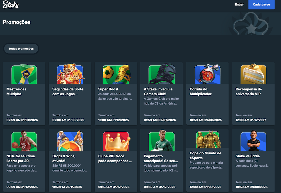Click the end date 01:59 AM 02/07/2026
The image size is (281, 193).
click(160, 120)
